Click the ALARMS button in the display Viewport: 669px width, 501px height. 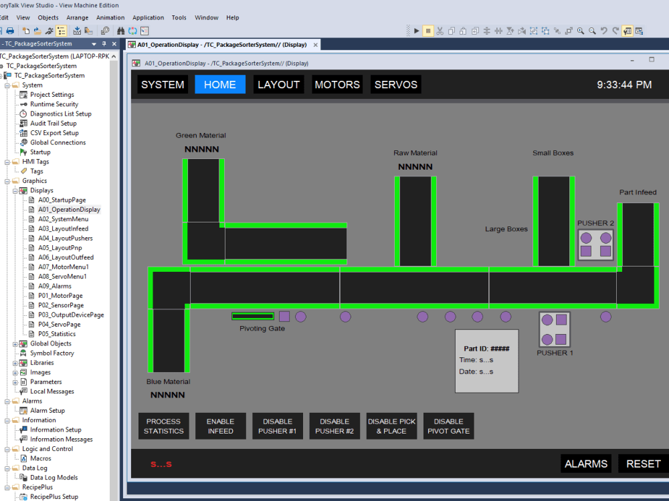586,464
